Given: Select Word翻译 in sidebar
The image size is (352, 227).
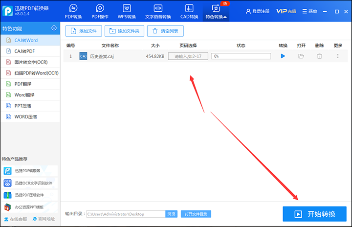Looking at the screenshot, I should (30, 95).
